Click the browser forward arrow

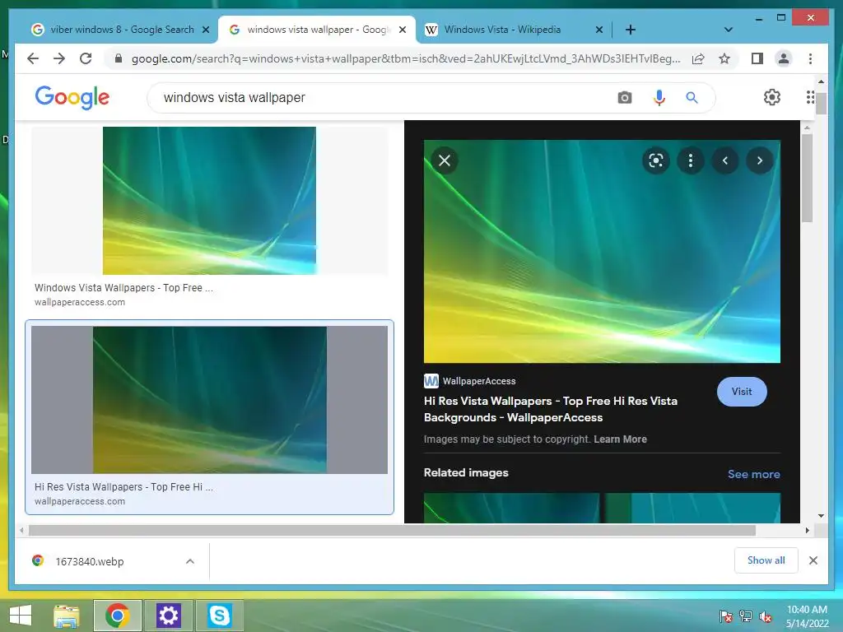[59, 58]
